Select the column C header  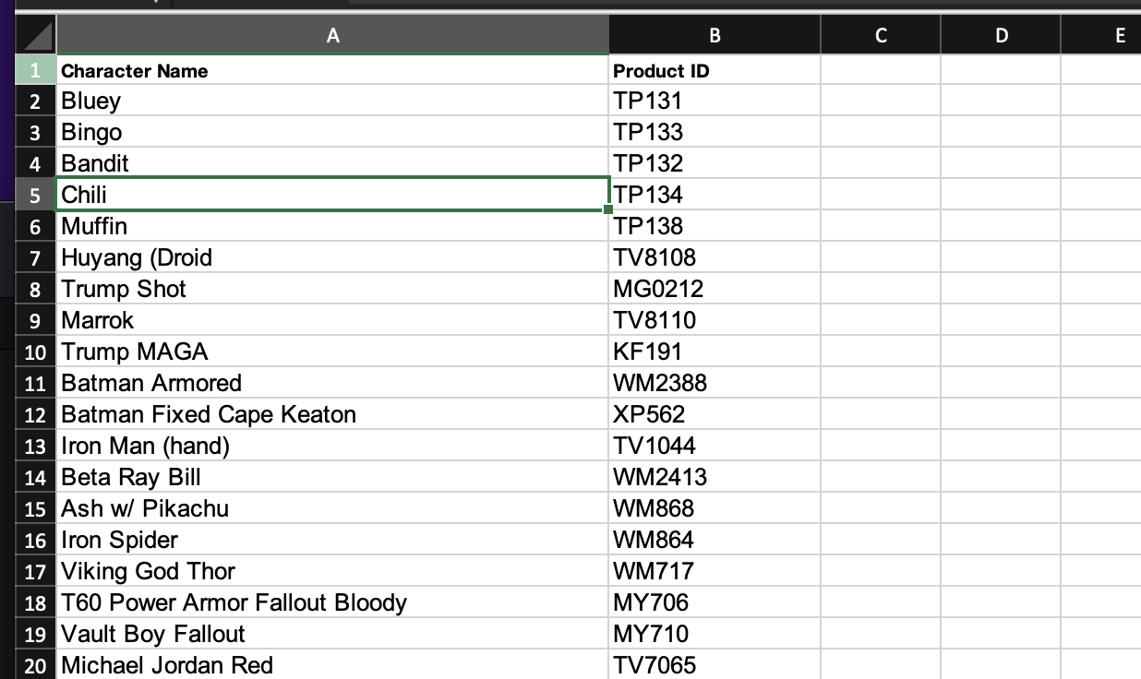881,34
